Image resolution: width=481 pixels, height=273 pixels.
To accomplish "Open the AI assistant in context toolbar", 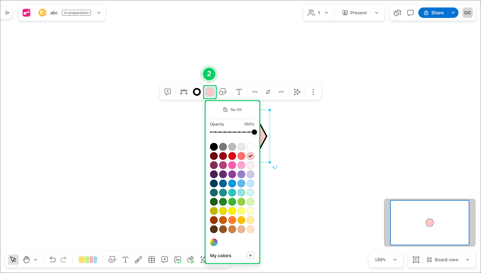I will [297, 92].
